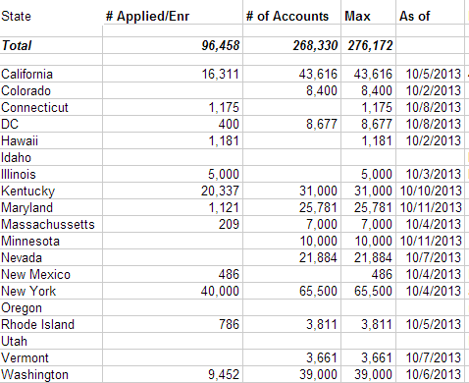
Task: Select the As of header cell
Action: point(431,16)
